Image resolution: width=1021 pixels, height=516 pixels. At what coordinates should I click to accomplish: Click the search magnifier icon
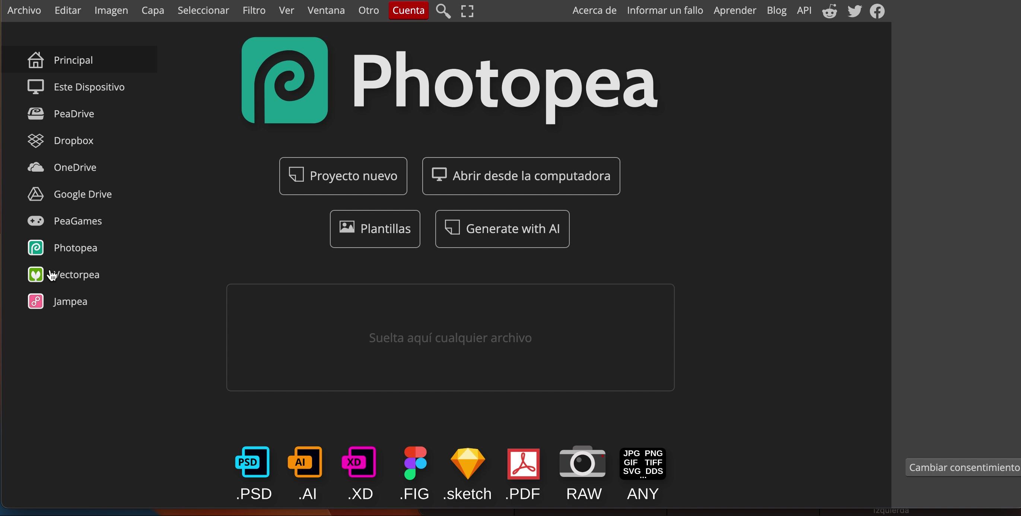tap(443, 11)
